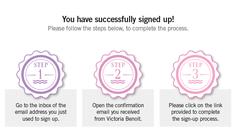Viewport: 236px width, 137px height.
Task: Click the 'used to sign up.' text line
Action: 41,119
